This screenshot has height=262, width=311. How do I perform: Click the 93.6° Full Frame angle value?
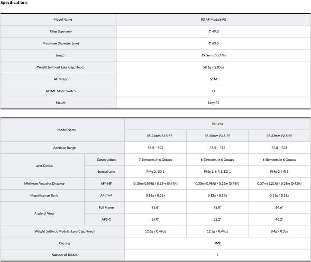155,207
